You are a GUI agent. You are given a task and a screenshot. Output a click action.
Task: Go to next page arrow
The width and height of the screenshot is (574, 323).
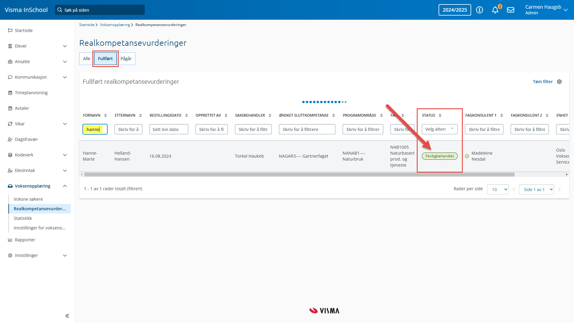(559, 189)
